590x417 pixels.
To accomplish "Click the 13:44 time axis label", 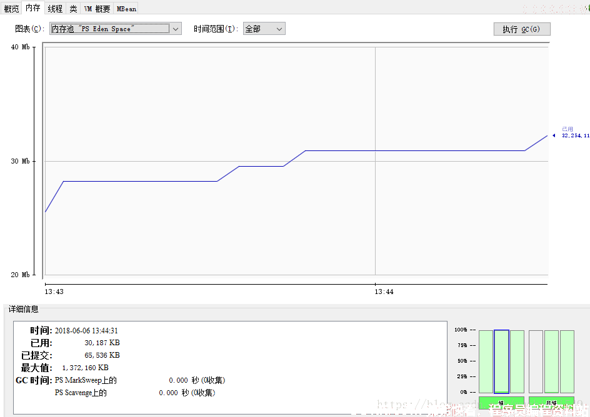I will tap(384, 292).
